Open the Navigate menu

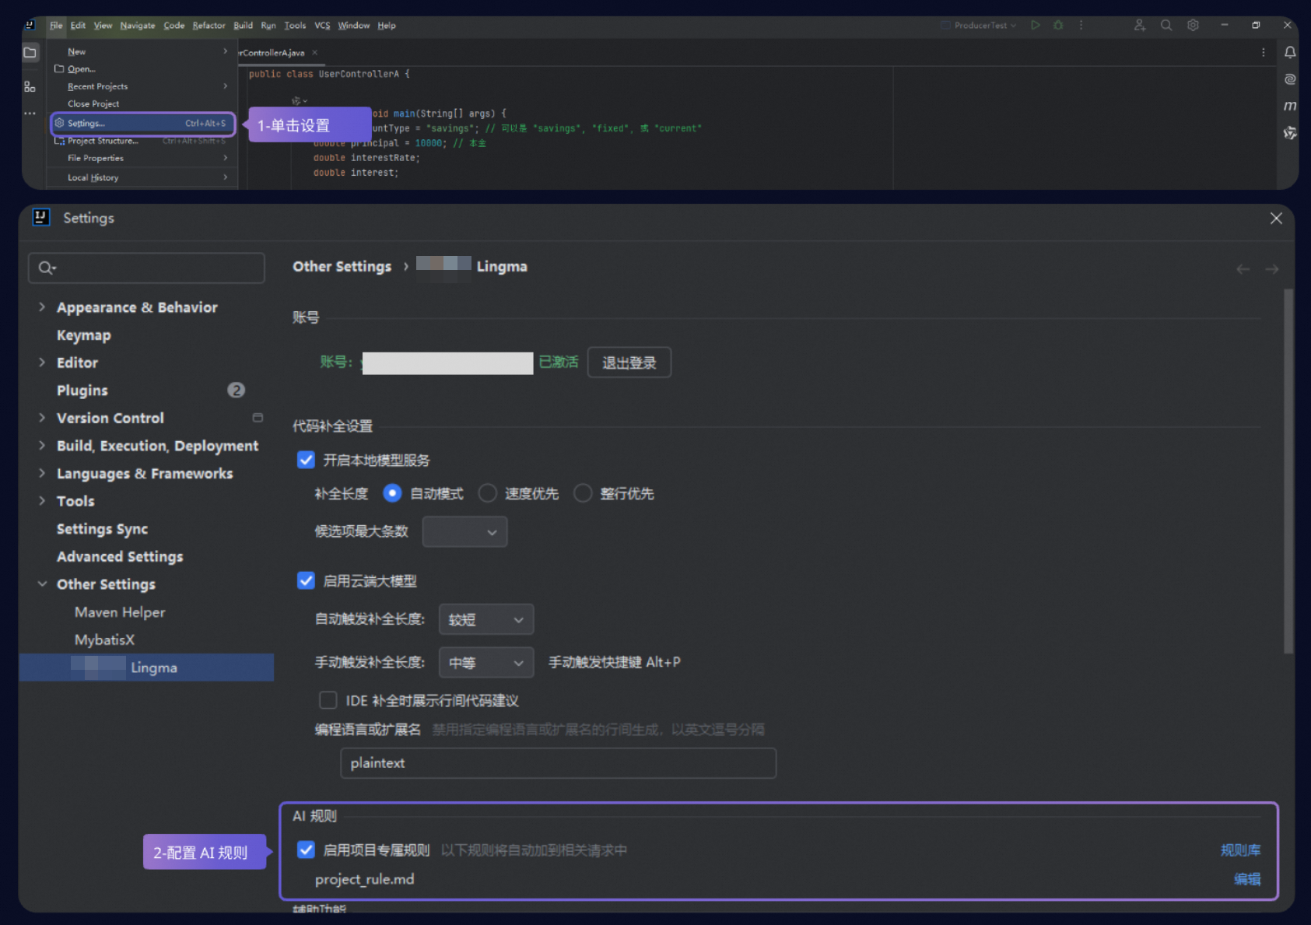click(x=138, y=25)
